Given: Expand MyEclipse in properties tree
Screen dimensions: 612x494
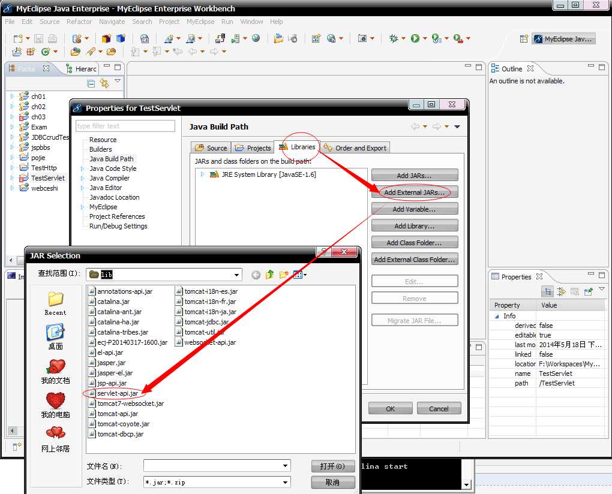Looking at the screenshot, I should (x=82, y=207).
